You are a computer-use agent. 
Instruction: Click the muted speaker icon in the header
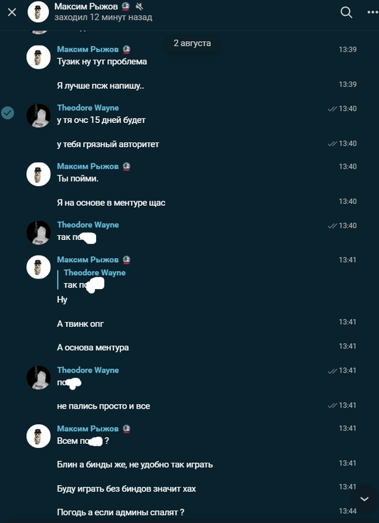click(x=139, y=6)
